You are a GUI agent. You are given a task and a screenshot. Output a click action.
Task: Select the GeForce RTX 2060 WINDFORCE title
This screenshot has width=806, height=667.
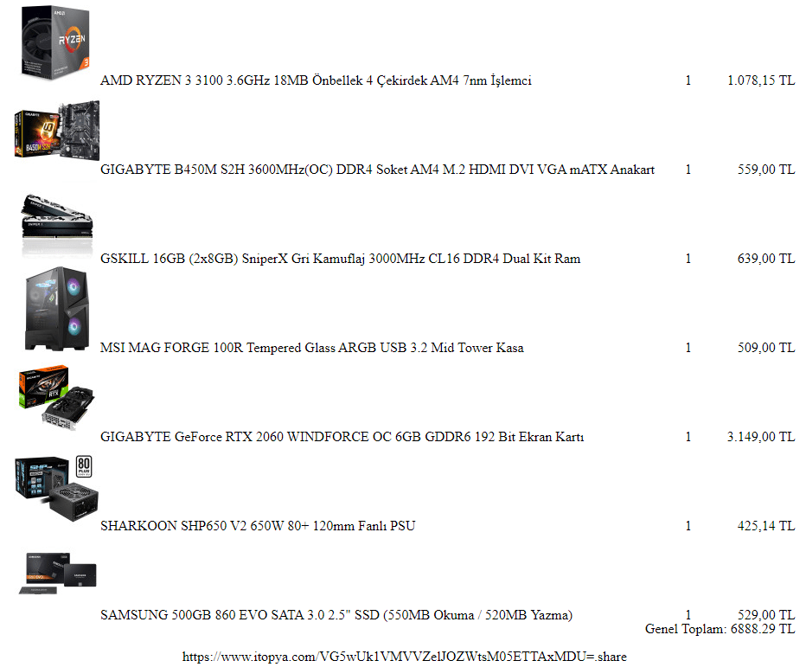pyautogui.click(x=342, y=437)
